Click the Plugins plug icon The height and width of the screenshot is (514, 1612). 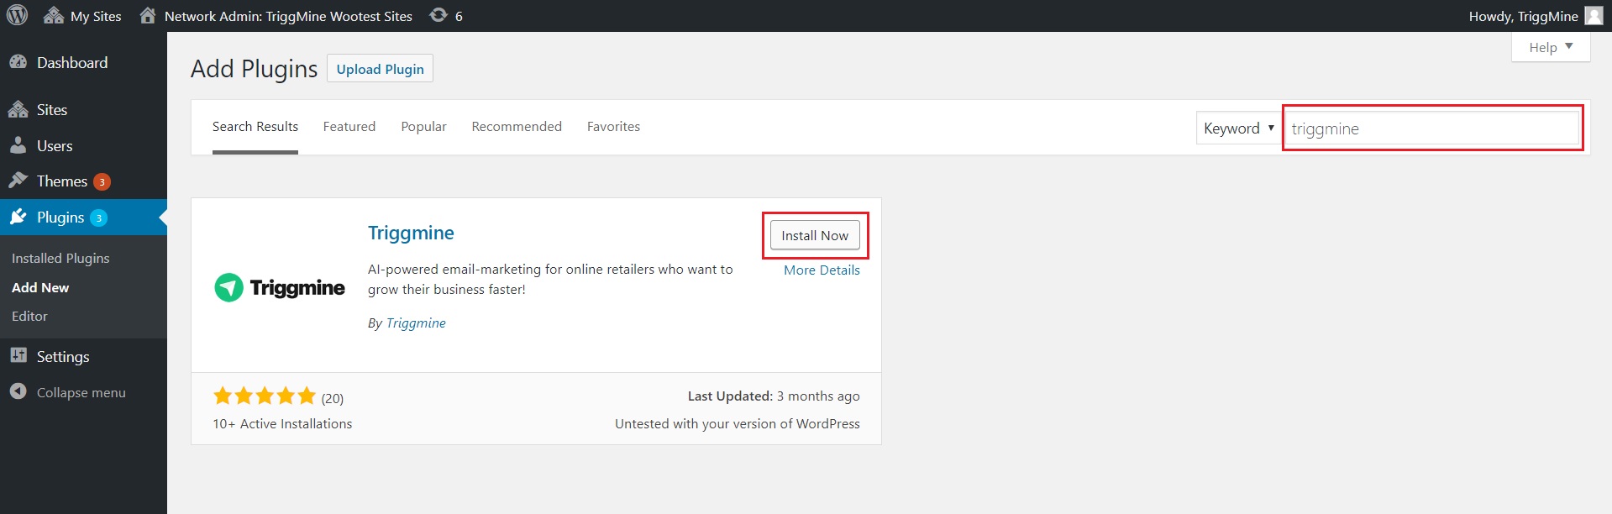click(18, 217)
